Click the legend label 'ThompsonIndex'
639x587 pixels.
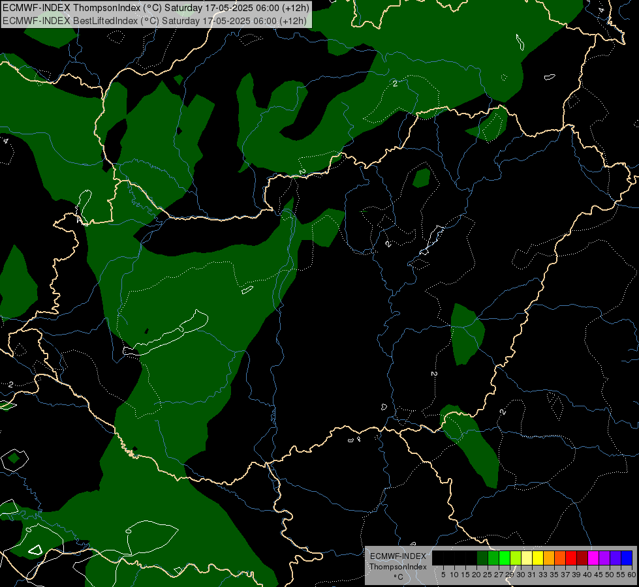pyautogui.click(x=398, y=567)
